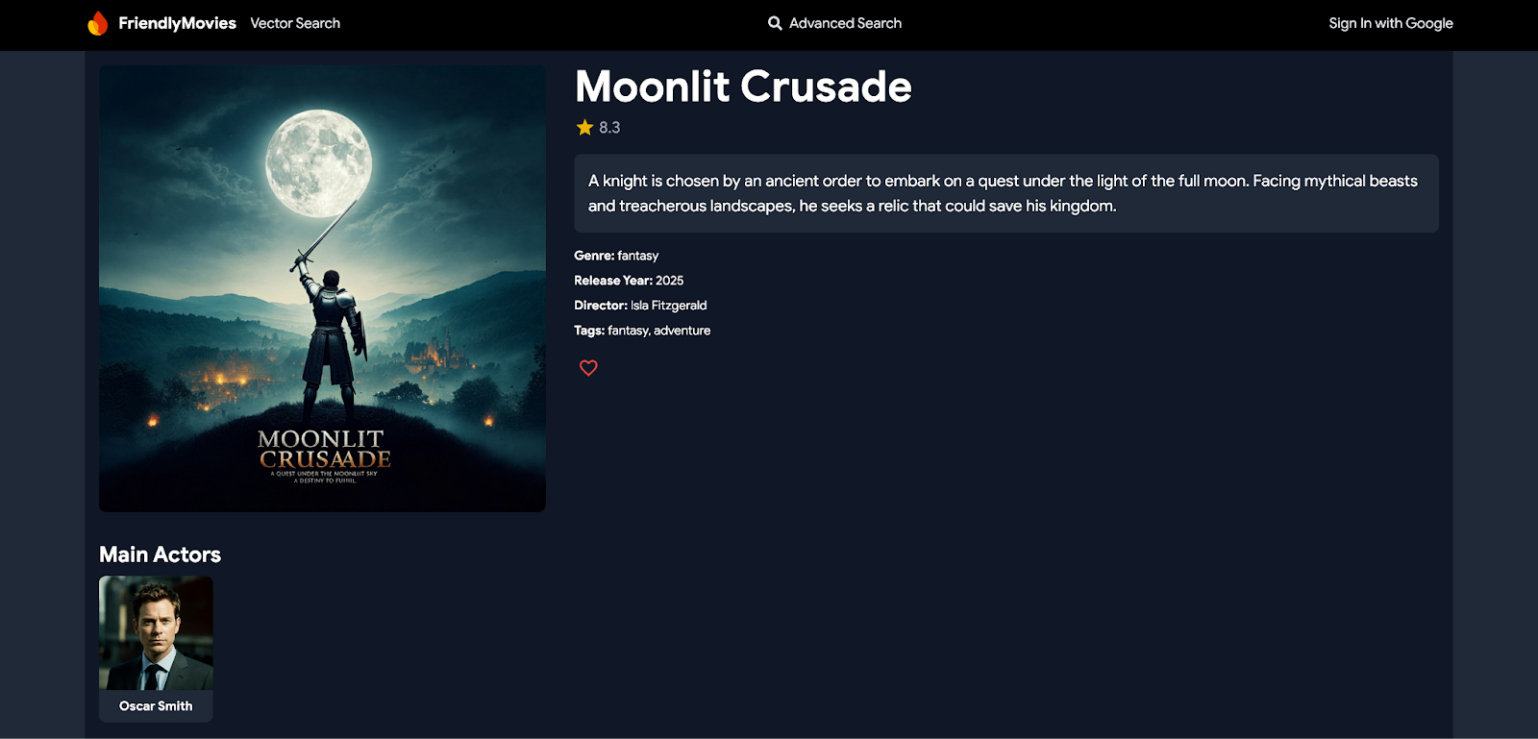1538x739 pixels.
Task: Click the magnifying glass search icon
Action: tap(775, 23)
